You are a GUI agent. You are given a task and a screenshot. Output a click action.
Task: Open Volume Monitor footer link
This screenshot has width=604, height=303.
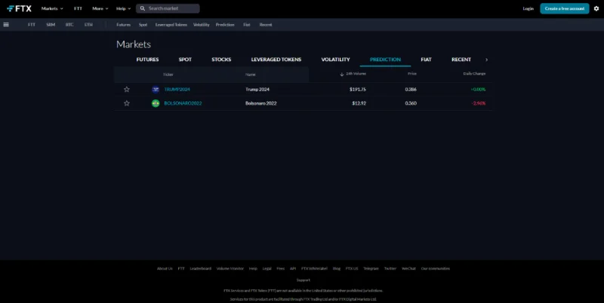[x=230, y=268]
